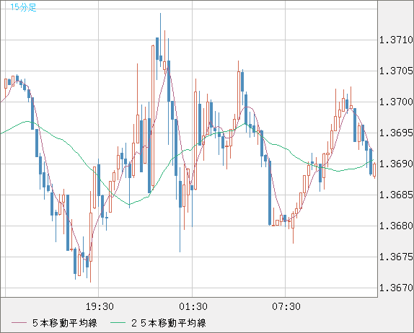Click the 5本移動平均線 legend label
Screen dimensions: 414x333
pyautogui.click(x=65, y=323)
